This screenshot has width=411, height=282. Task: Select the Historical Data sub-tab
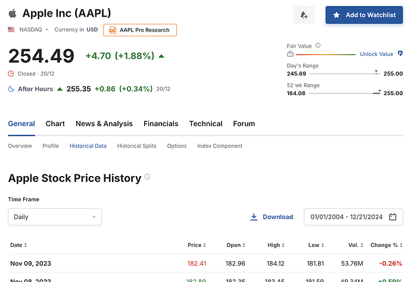[88, 146]
